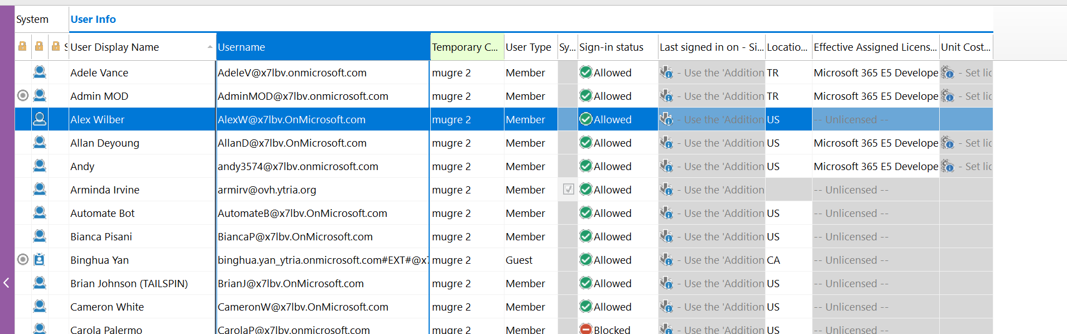
Task: Click the Set license cost icon for Adele Vance
Action: [948, 72]
